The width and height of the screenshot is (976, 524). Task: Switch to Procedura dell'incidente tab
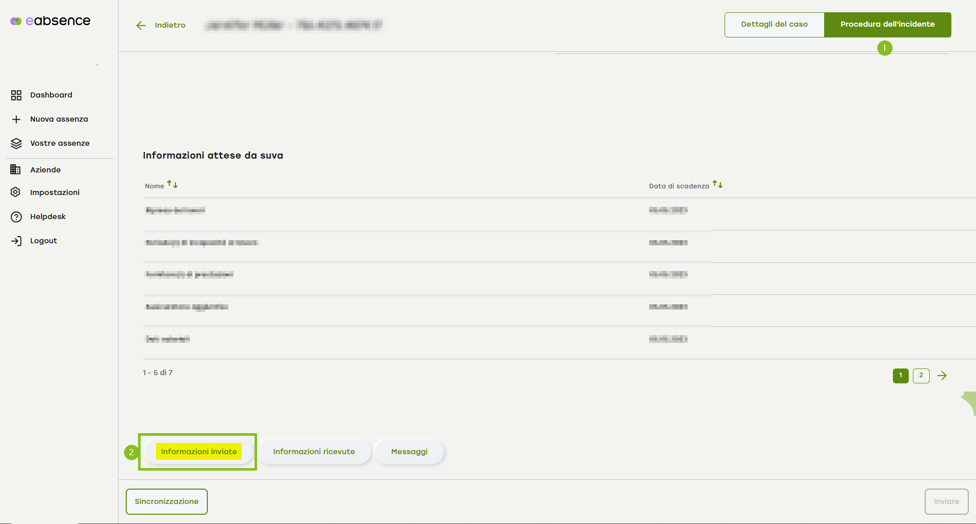coord(888,25)
